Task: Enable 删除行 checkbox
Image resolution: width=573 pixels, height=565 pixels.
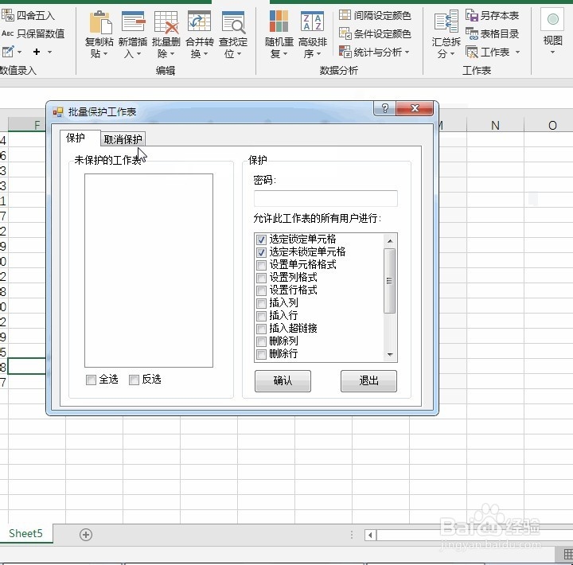Action: click(x=261, y=354)
